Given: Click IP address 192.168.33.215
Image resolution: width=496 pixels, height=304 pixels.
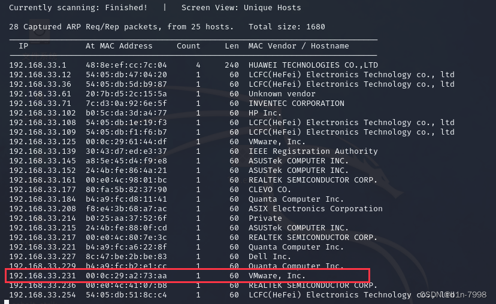Looking at the screenshot, I should pos(43,228).
